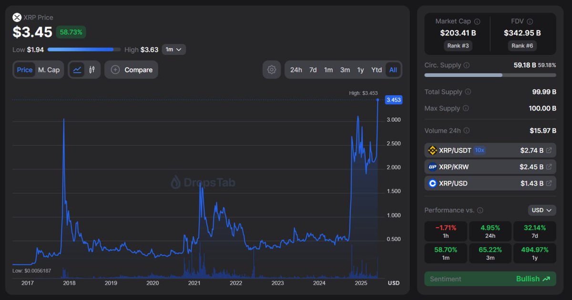Click the 58.73% change badge

[71, 32]
